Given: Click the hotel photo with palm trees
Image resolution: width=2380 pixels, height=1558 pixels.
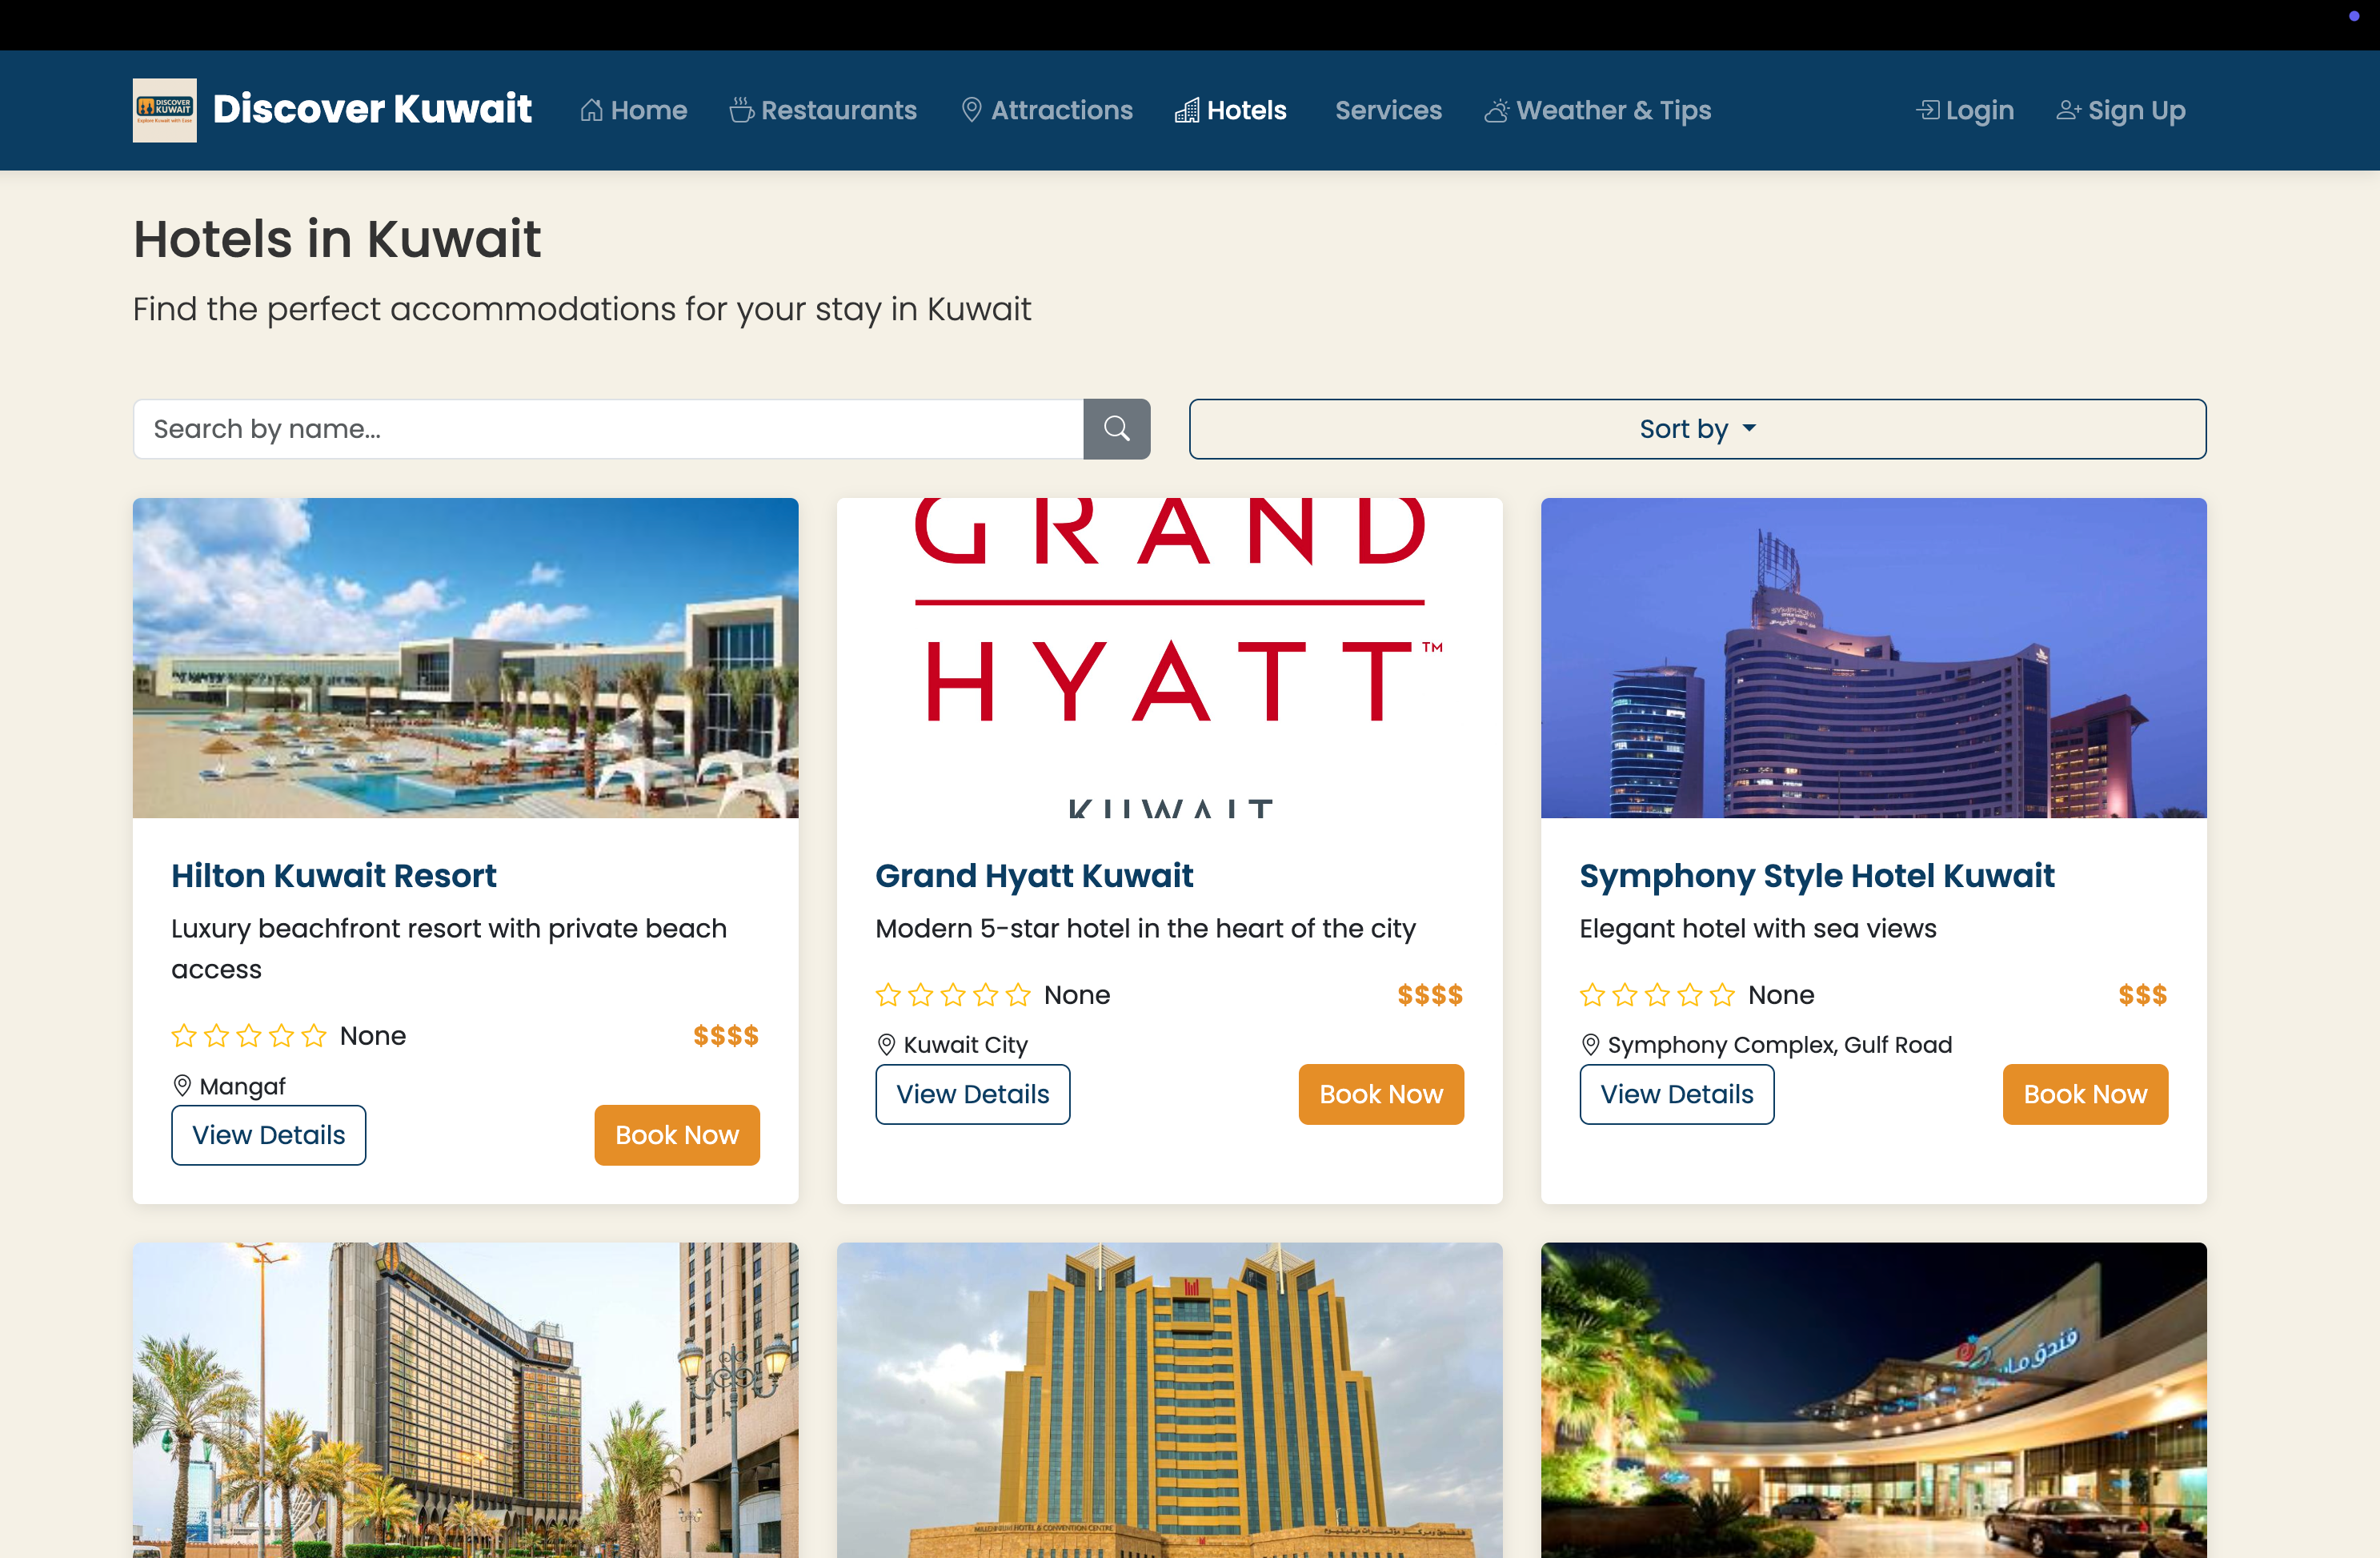Looking at the screenshot, I should tap(466, 1400).
